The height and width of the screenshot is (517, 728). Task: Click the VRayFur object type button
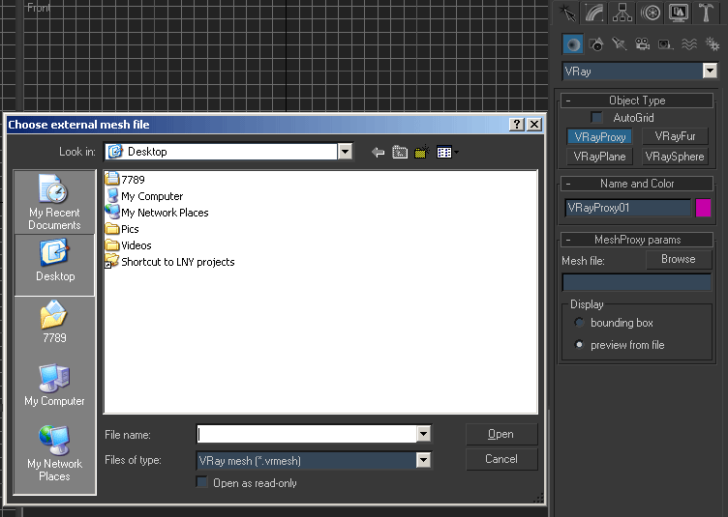pyautogui.click(x=675, y=137)
